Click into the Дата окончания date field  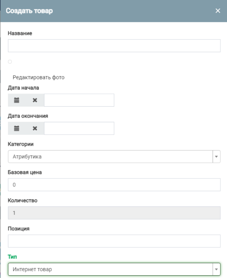coord(79,128)
